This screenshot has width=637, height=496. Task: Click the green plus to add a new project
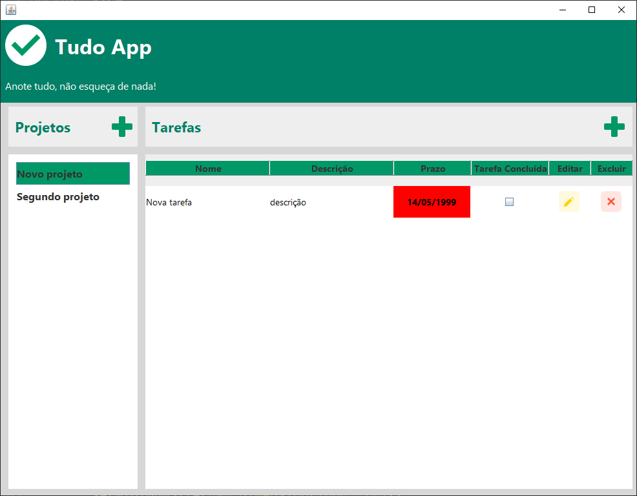[x=121, y=127]
